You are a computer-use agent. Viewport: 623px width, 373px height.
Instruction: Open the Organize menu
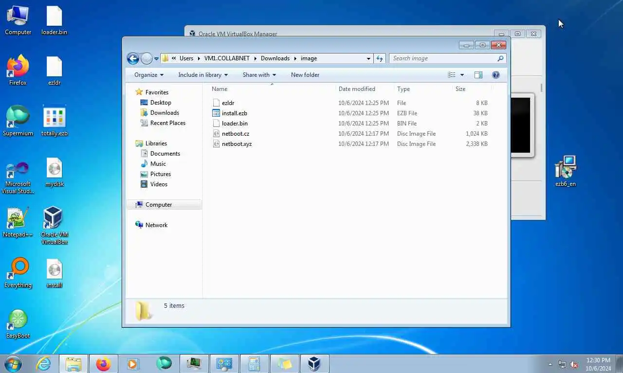pyautogui.click(x=149, y=75)
